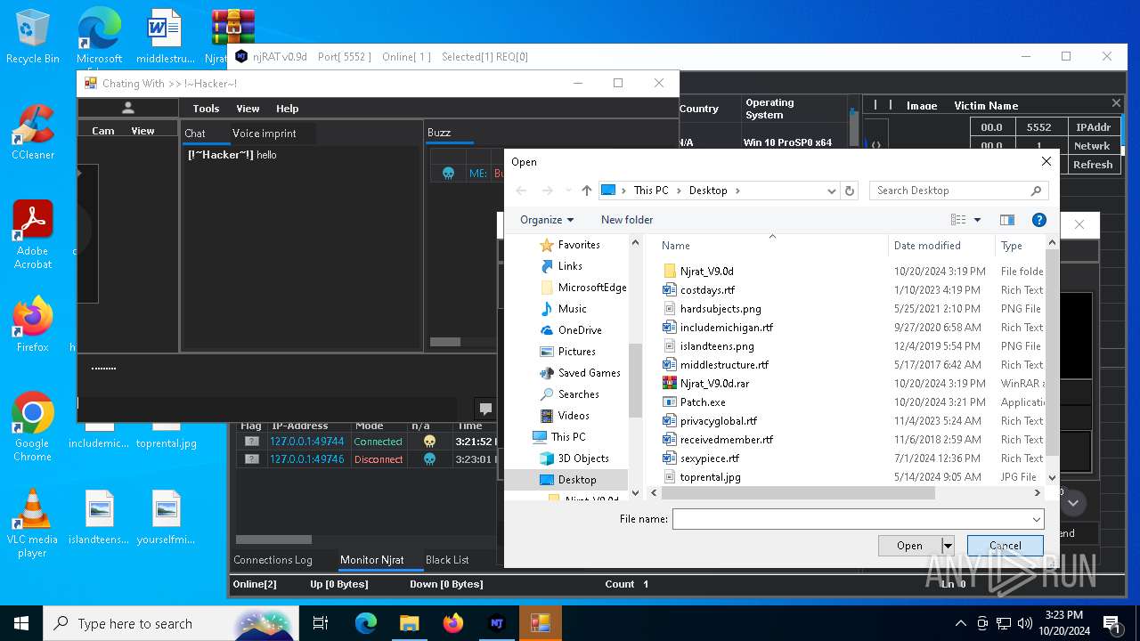
Task: Click search magnifier in Search Desktop box
Action: (1036, 191)
